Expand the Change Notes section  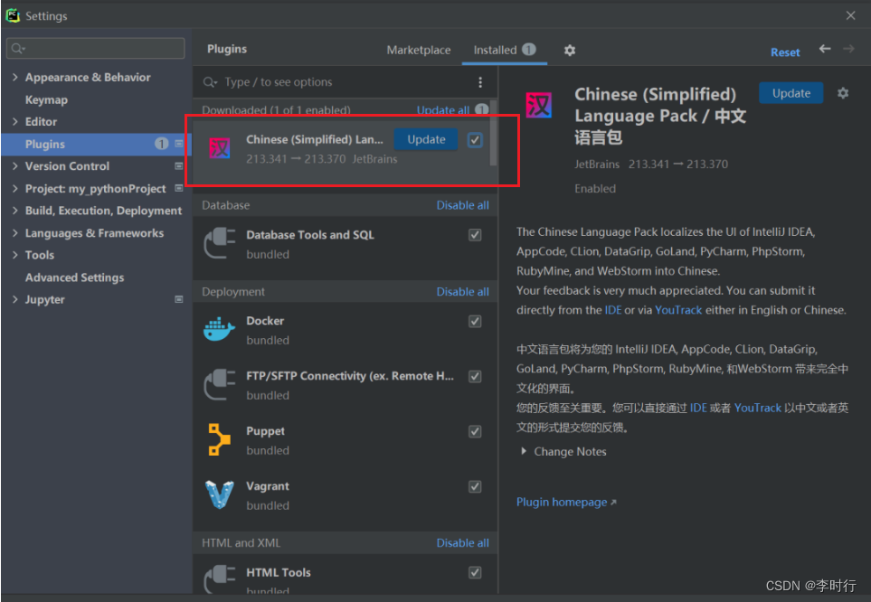524,452
